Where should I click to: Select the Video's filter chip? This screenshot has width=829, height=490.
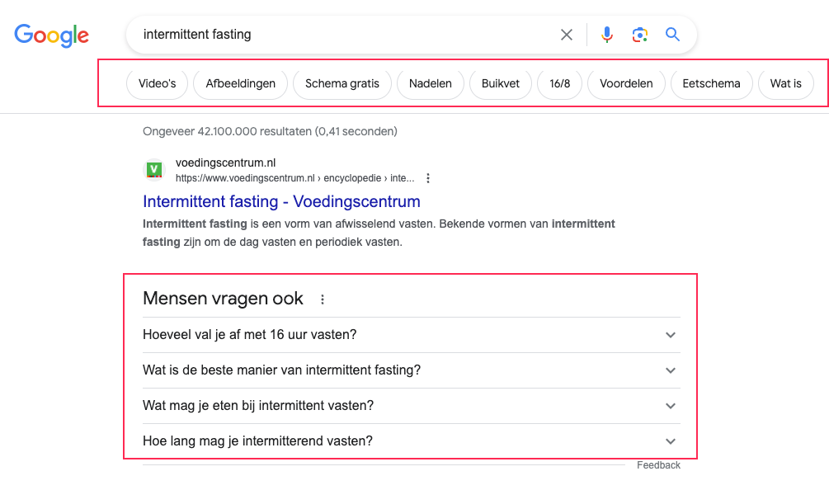click(x=157, y=83)
